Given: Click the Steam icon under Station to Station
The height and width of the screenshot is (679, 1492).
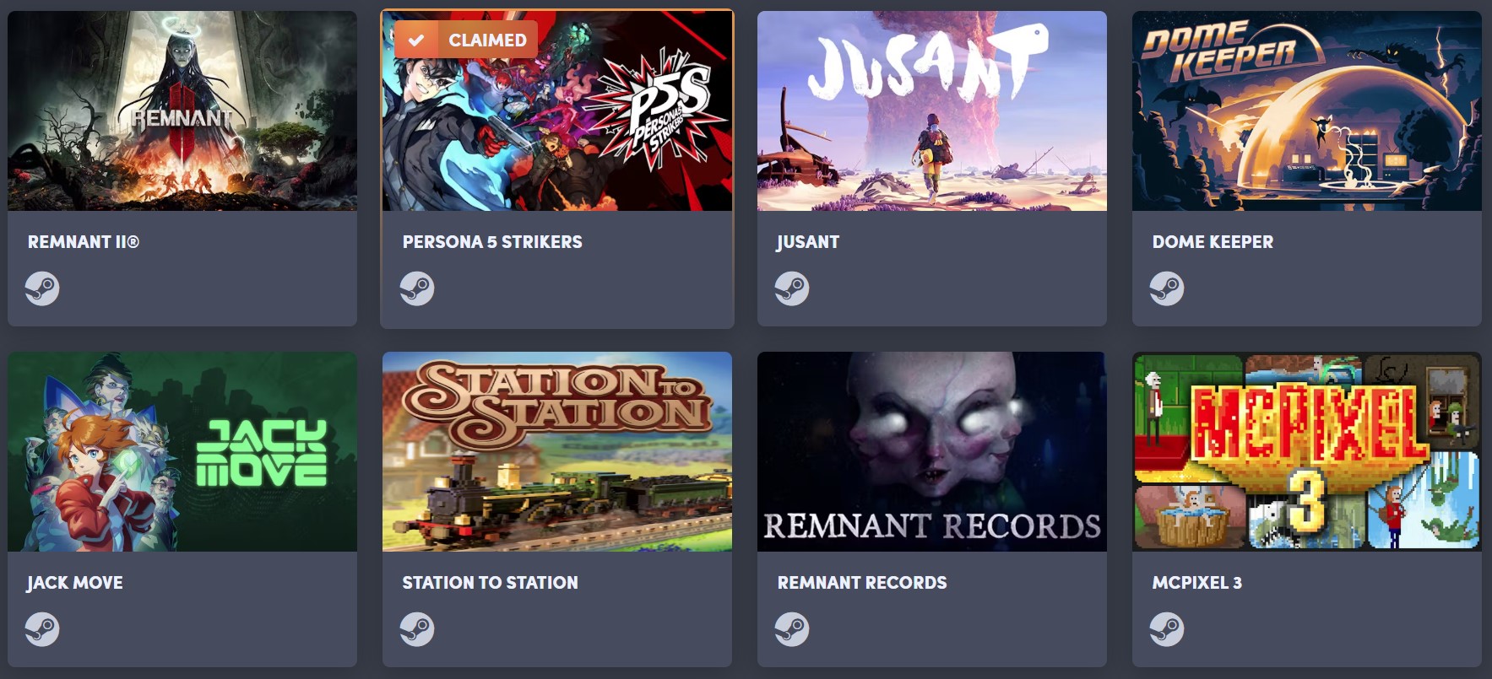Looking at the screenshot, I should pyautogui.click(x=417, y=629).
